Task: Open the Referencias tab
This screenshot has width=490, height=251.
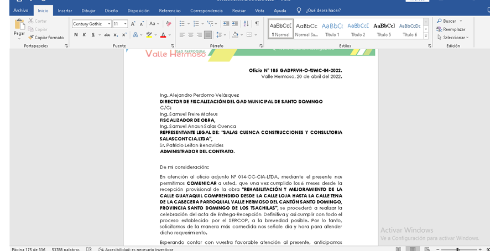Action: (x=170, y=11)
